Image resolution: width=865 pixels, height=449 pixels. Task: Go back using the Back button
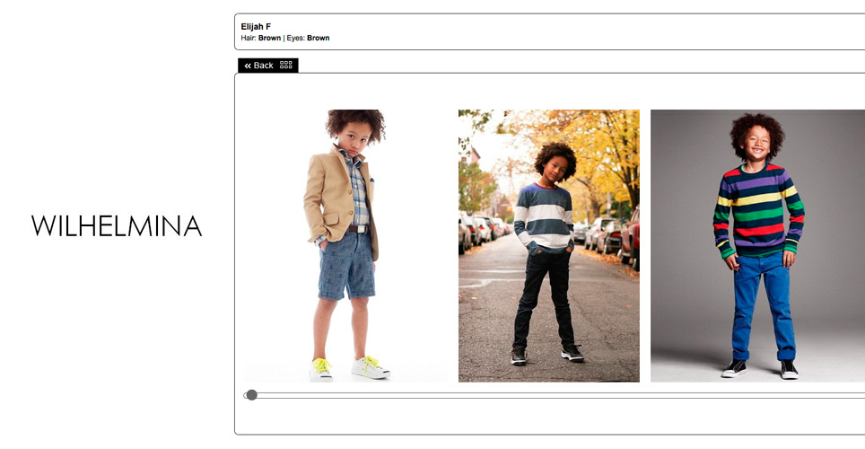coord(258,66)
